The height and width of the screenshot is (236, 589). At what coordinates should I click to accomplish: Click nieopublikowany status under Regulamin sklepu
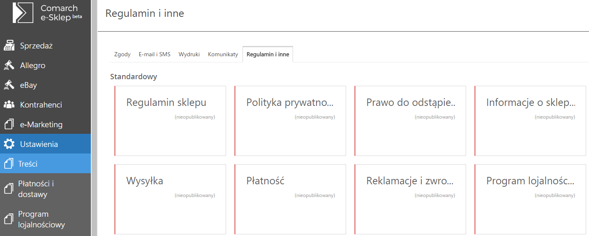point(195,117)
